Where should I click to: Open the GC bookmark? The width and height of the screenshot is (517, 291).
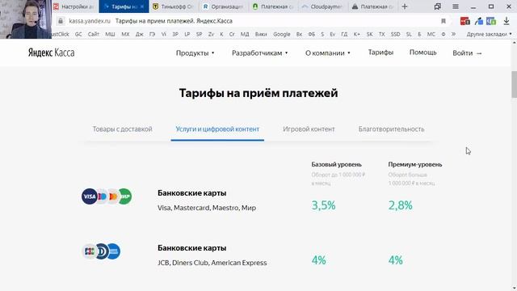tap(78, 34)
